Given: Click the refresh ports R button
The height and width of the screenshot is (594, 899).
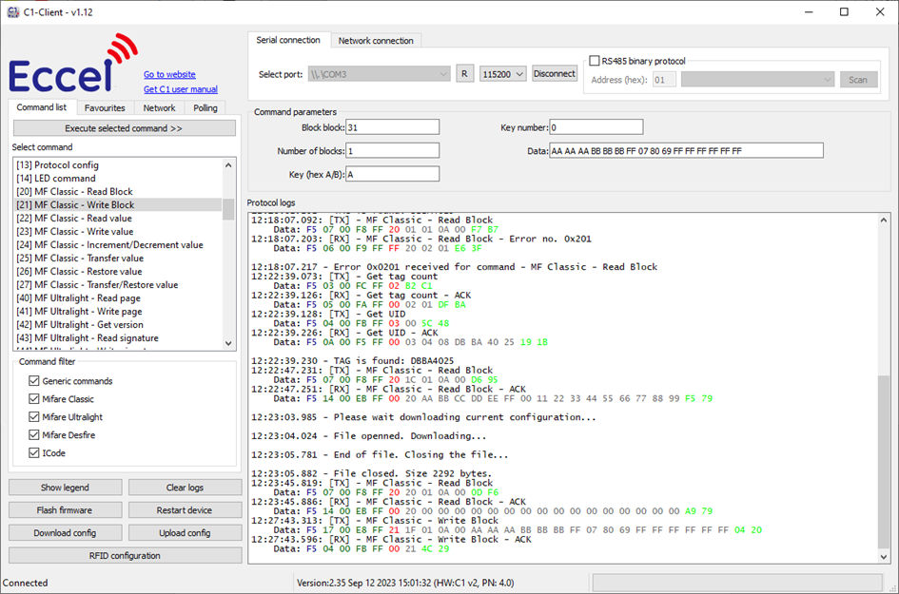Looking at the screenshot, I should coord(464,74).
